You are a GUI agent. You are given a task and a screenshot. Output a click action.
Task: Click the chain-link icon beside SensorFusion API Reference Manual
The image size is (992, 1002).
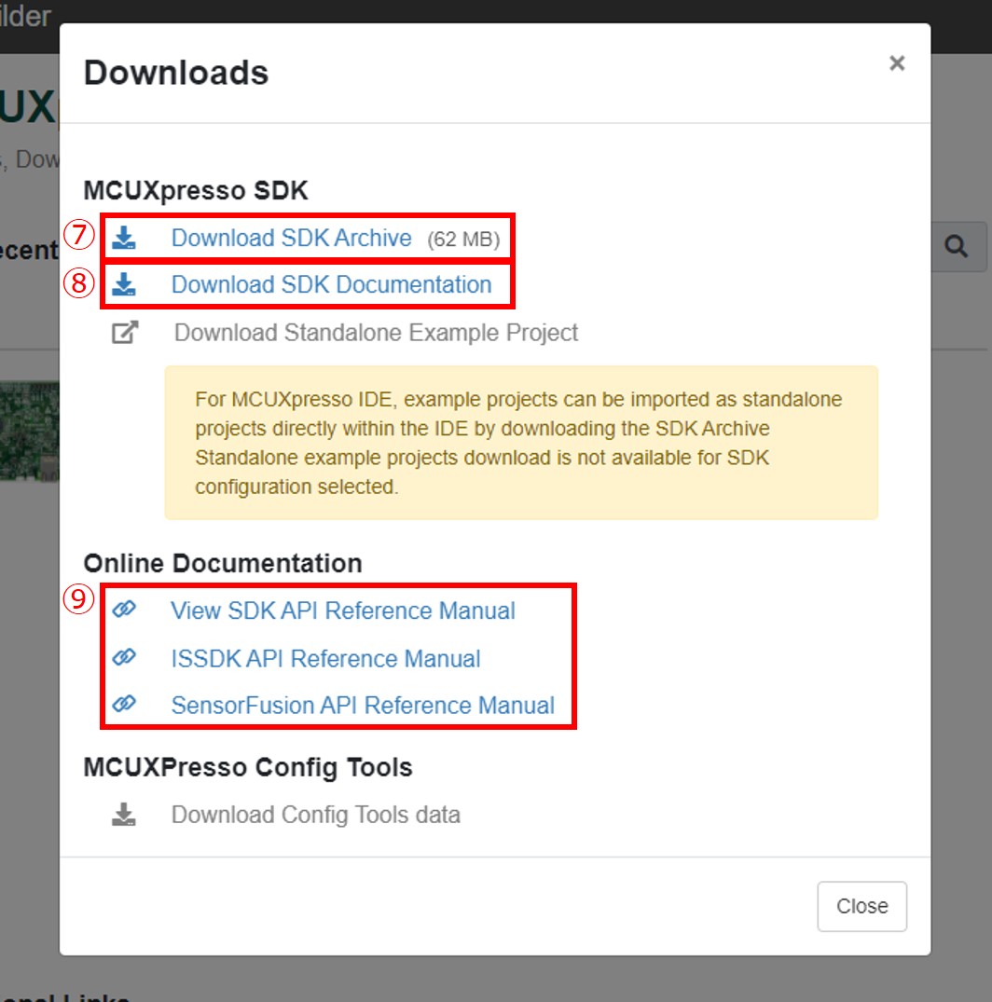point(124,706)
